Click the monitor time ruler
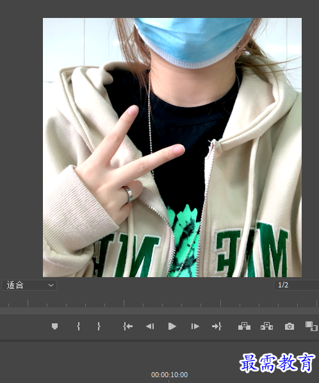319x383 pixels. pos(159,303)
